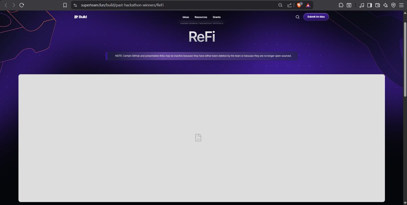Viewport: 407px width, 205px height.
Task: Click the ReFi page heading
Action: (x=202, y=37)
